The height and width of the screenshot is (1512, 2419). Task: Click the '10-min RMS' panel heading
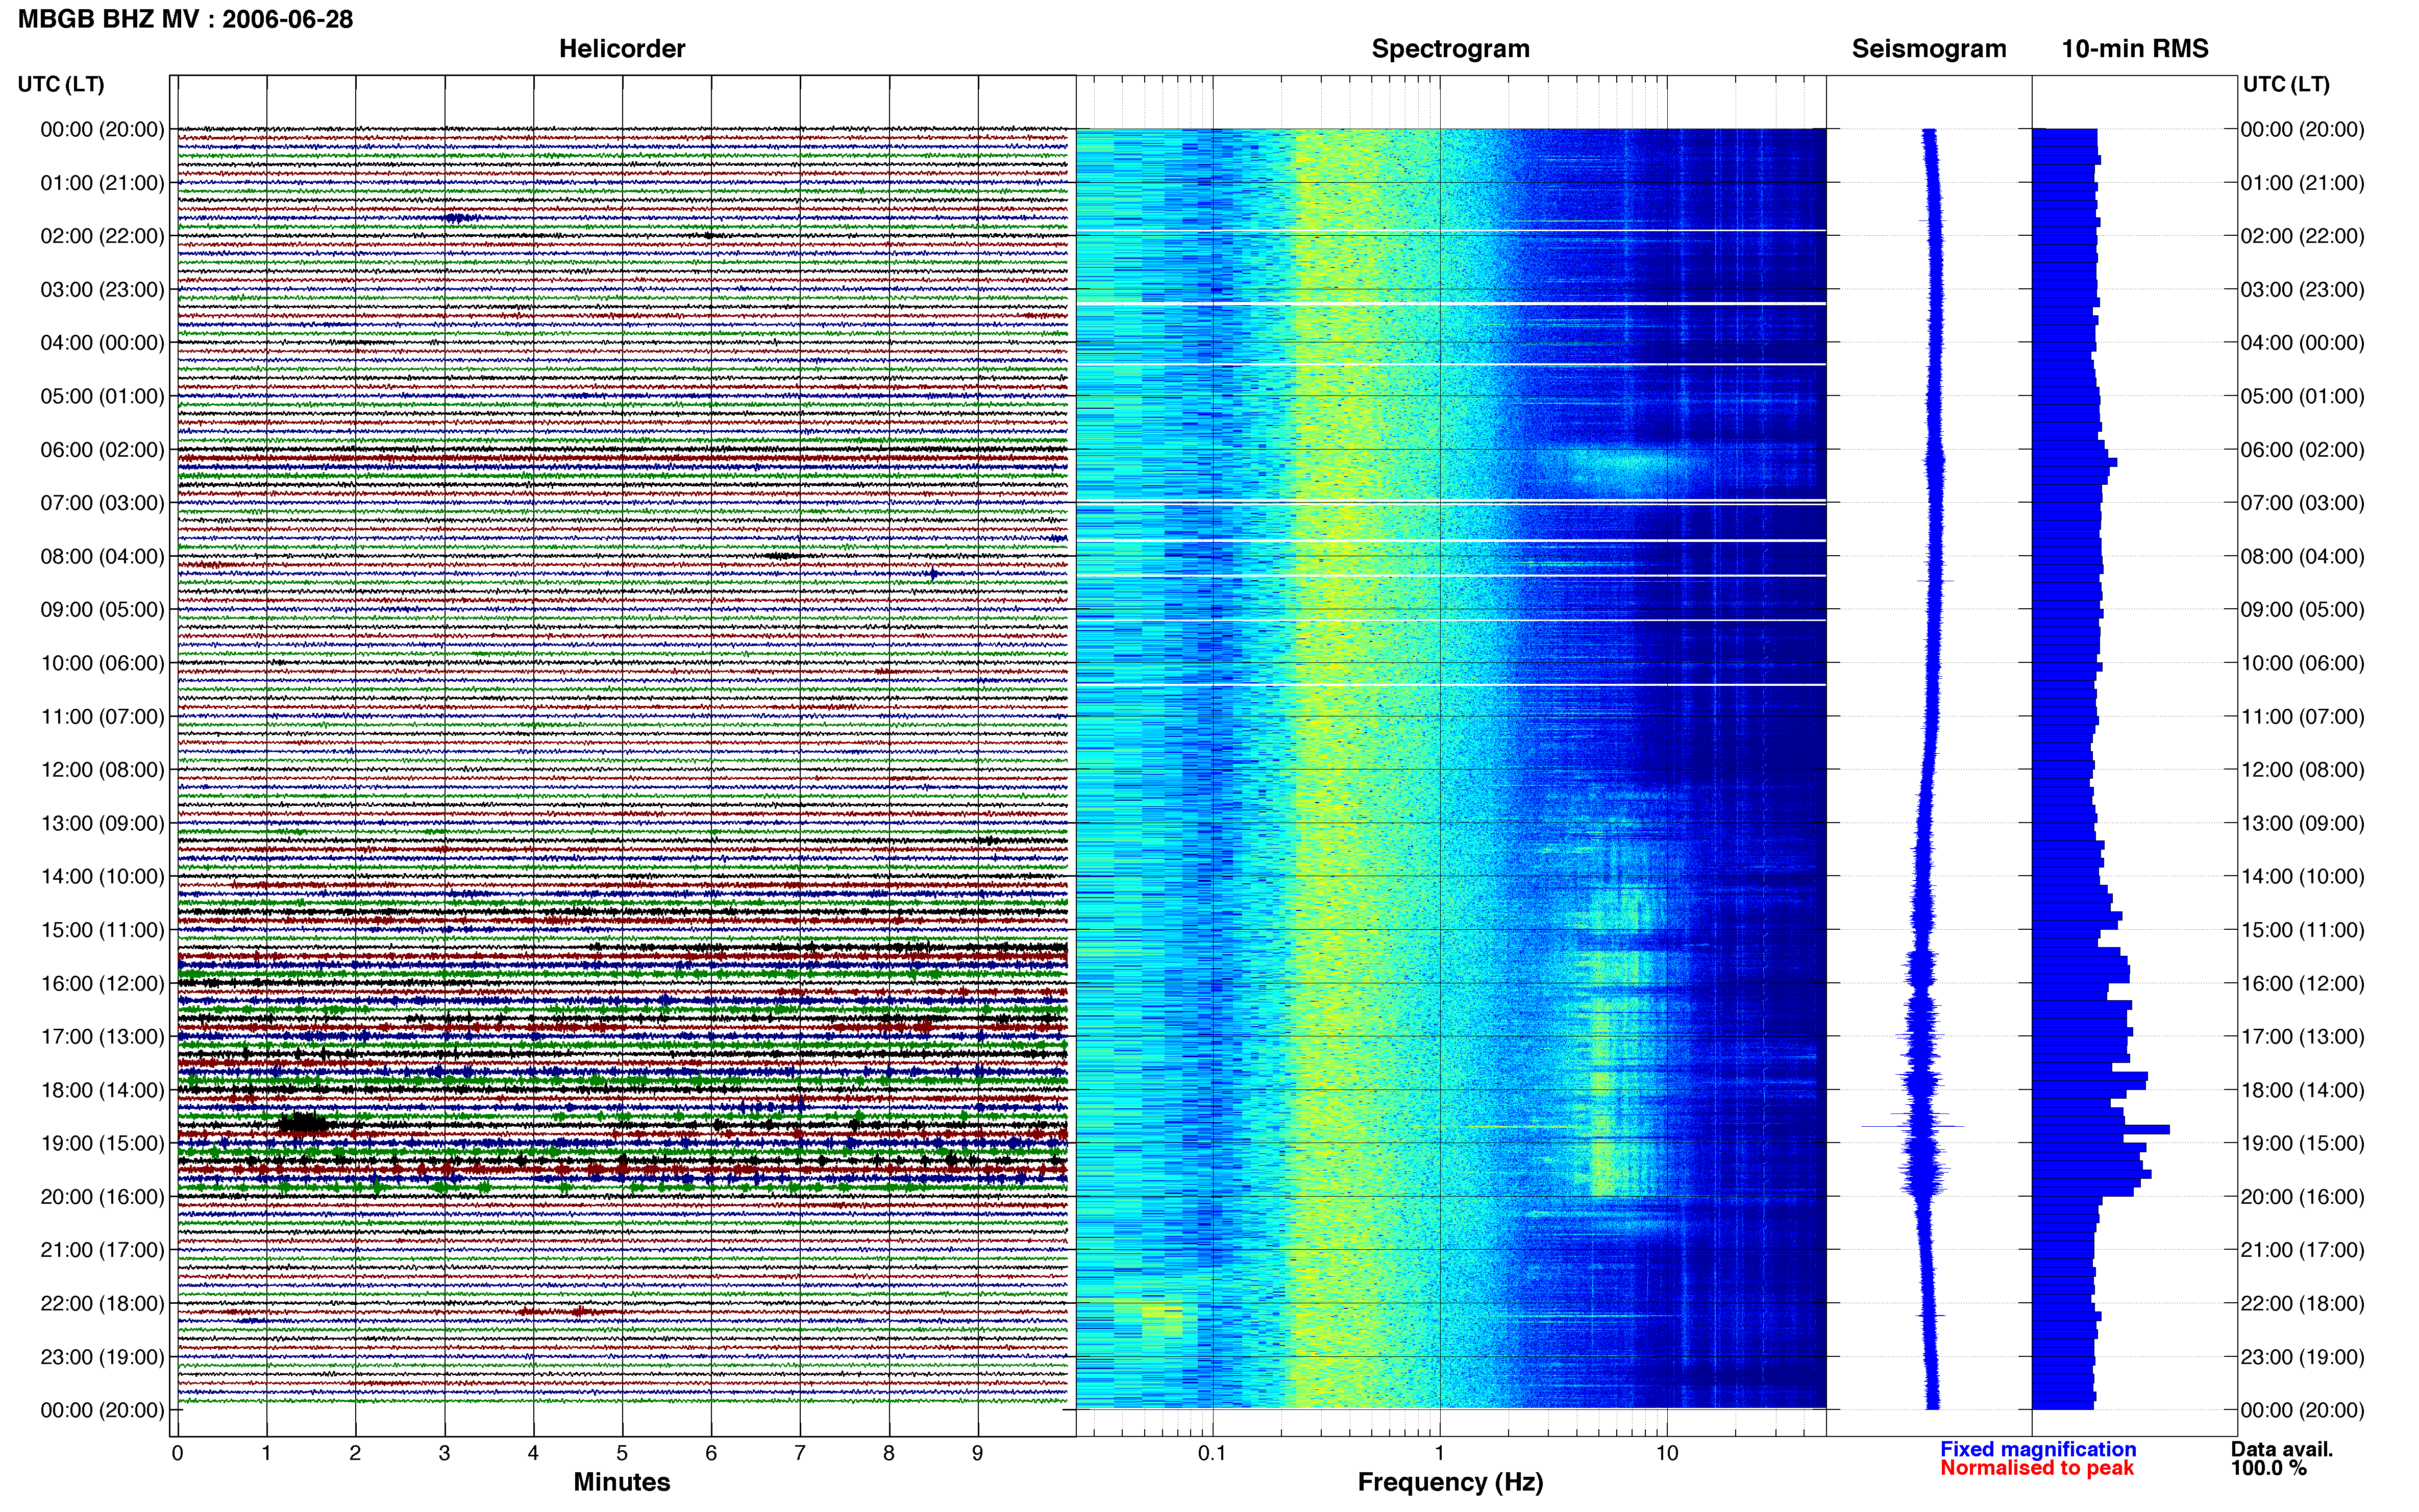pyautogui.click(x=2134, y=49)
